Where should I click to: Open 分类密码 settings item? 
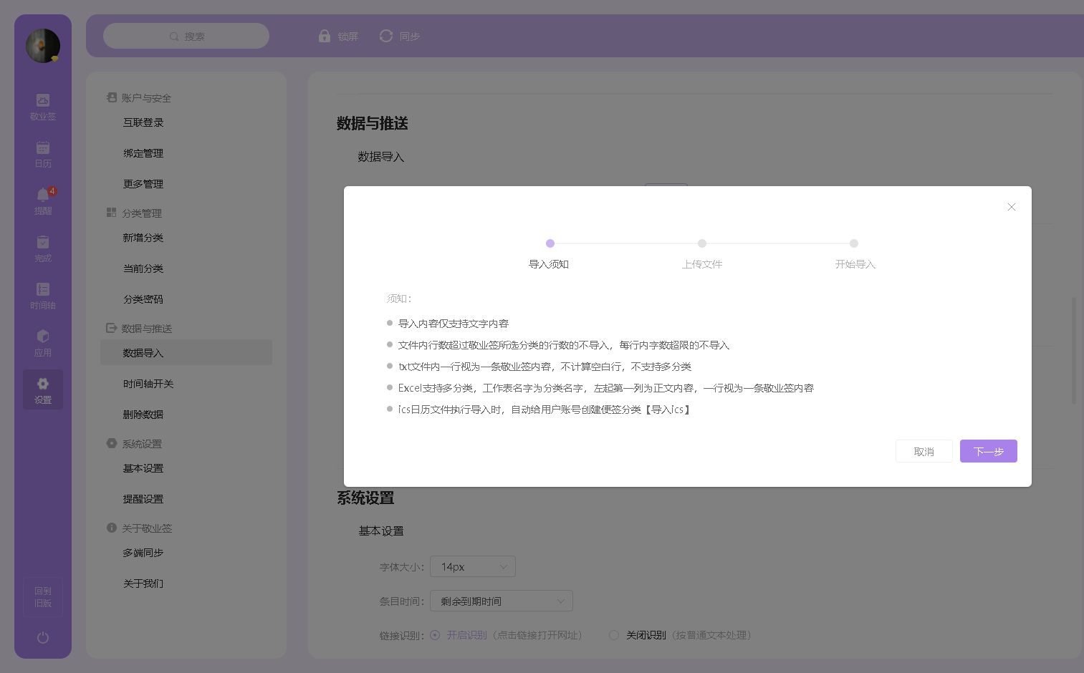point(143,299)
